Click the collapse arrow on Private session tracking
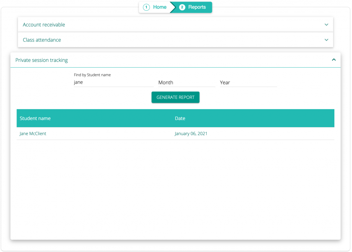352x252 pixels. (x=333, y=60)
